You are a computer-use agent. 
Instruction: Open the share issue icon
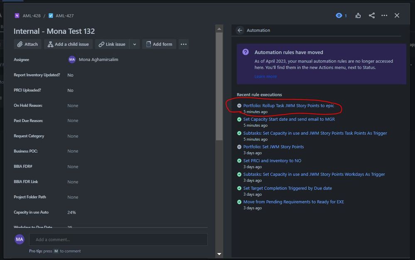(372, 15)
